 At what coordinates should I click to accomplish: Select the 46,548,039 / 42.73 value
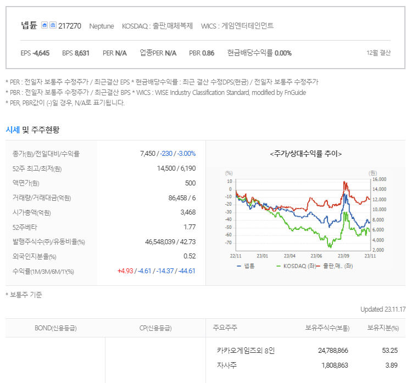[170, 242]
